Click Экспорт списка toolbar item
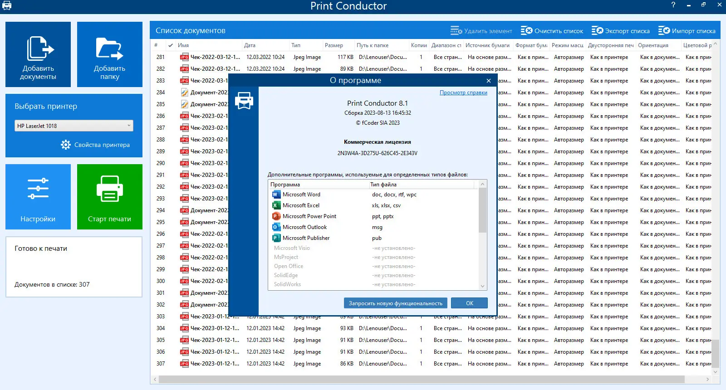The width and height of the screenshot is (726, 390). pos(620,31)
